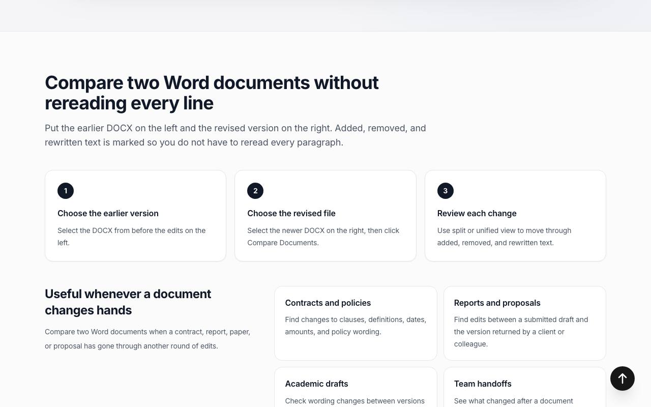Viewport: 651px width, 407px height.
Task: Click the "Useful whenever a document changes hands" heading
Action: [128, 302]
